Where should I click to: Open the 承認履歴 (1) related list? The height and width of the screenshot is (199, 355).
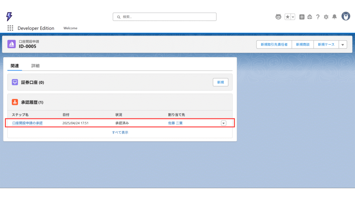[32, 102]
